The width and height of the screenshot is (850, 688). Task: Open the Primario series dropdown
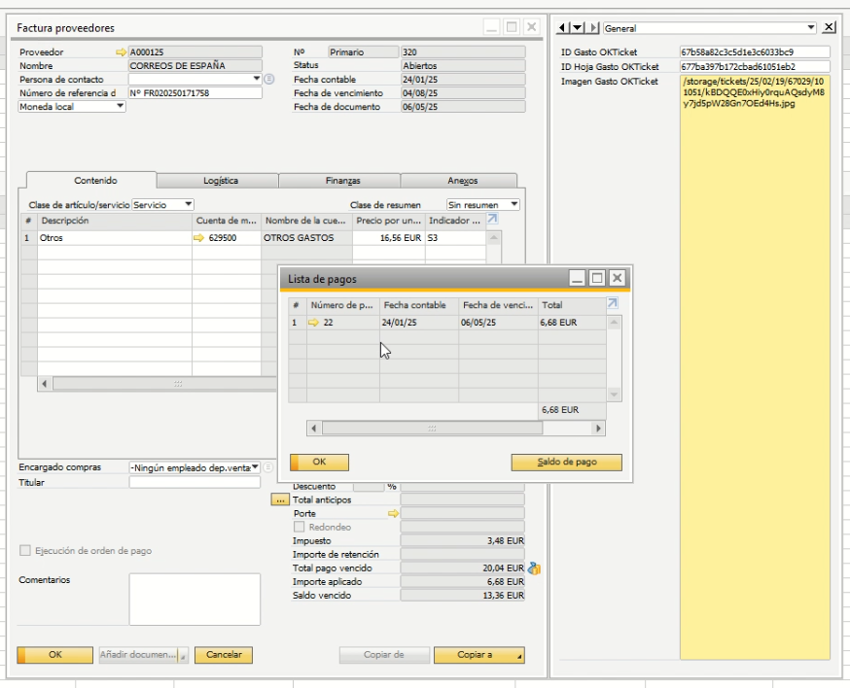click(363, 52)
